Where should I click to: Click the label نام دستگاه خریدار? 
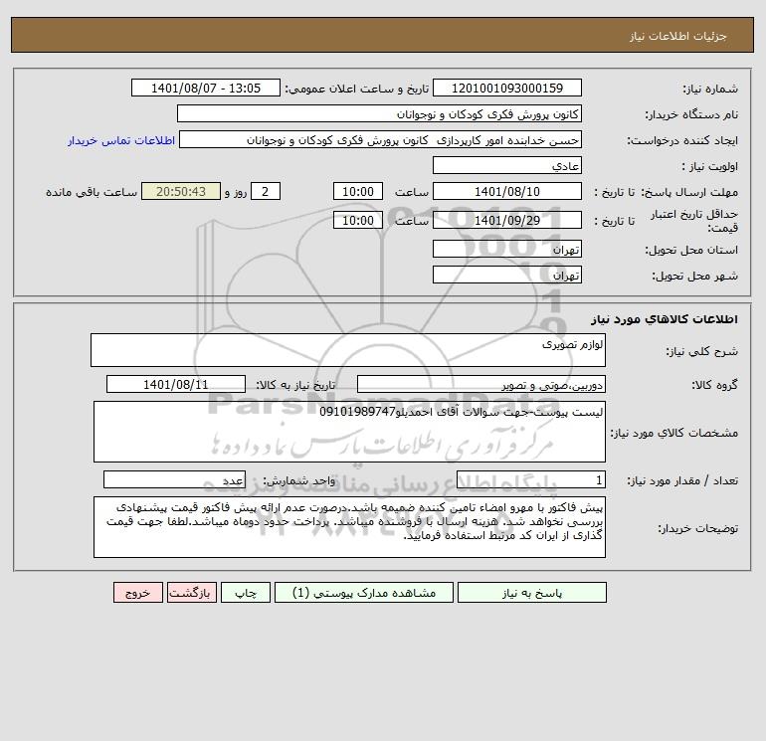(x=691, y=114)
